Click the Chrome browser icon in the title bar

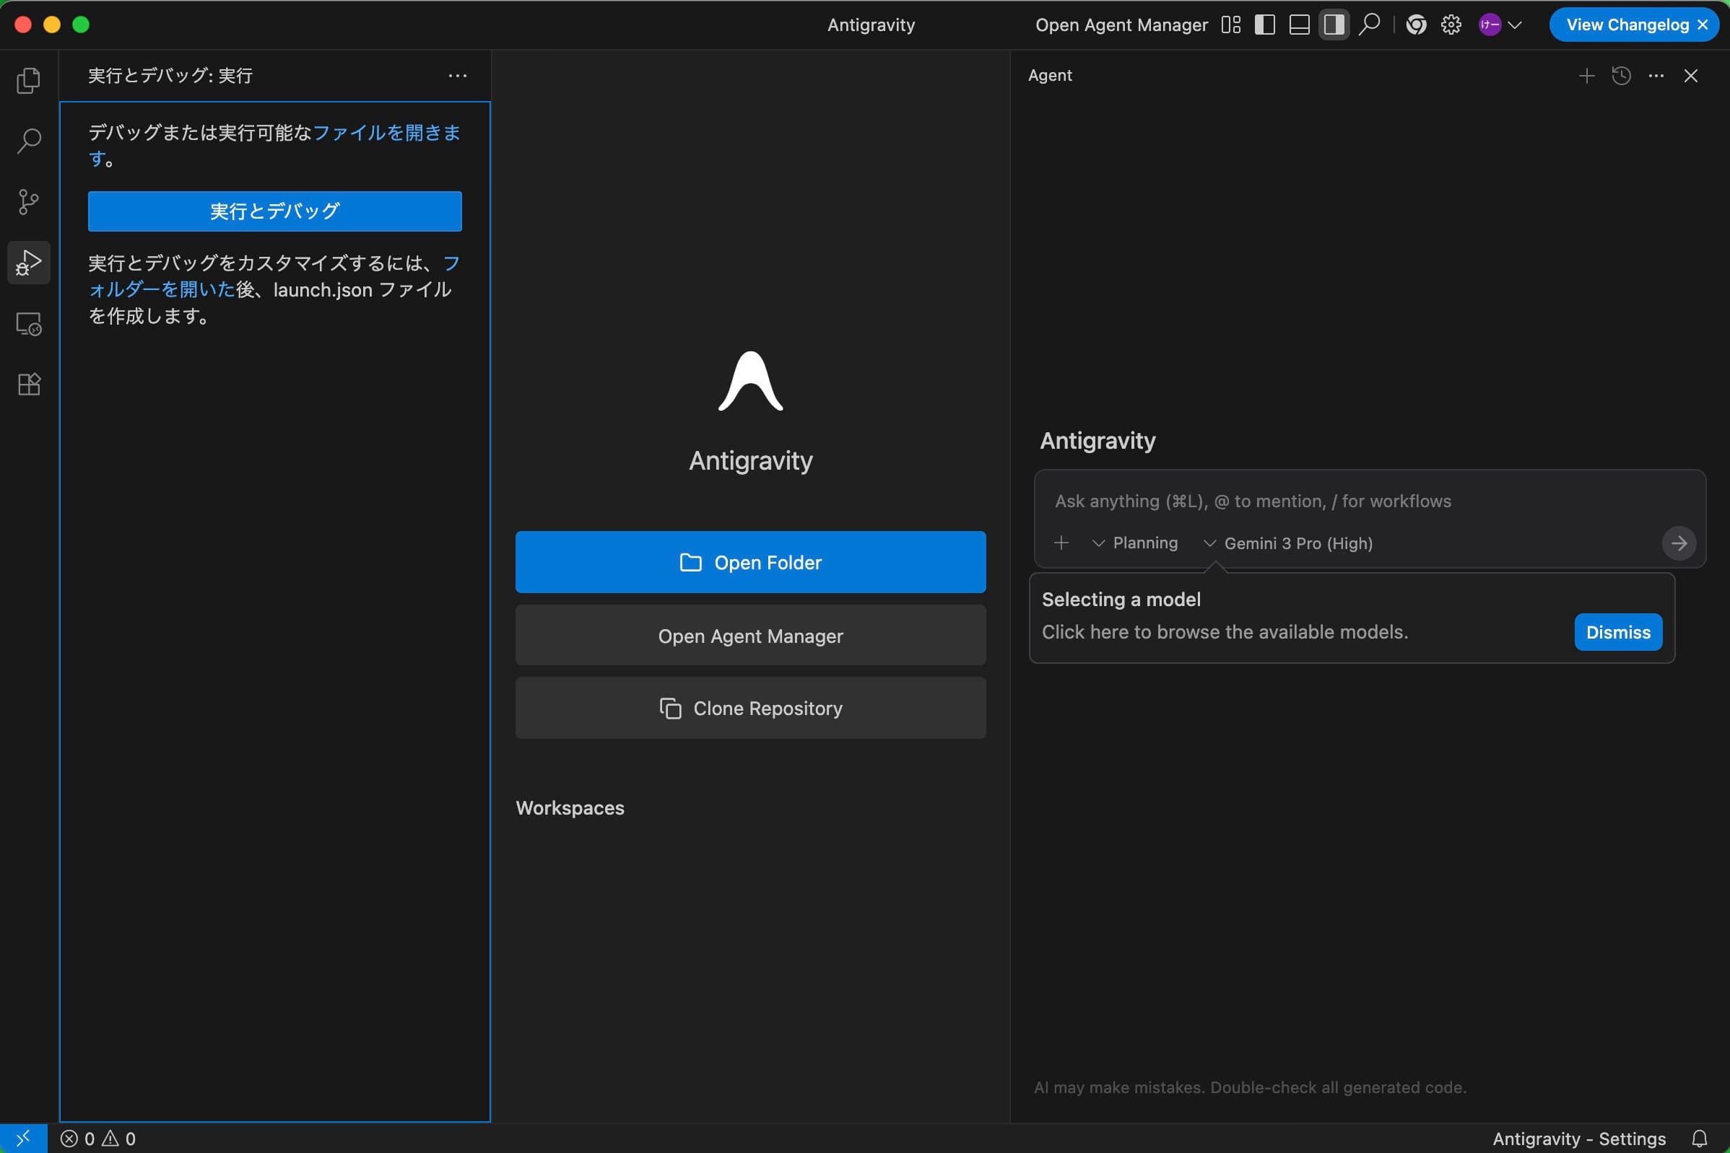click(1415, 25)
